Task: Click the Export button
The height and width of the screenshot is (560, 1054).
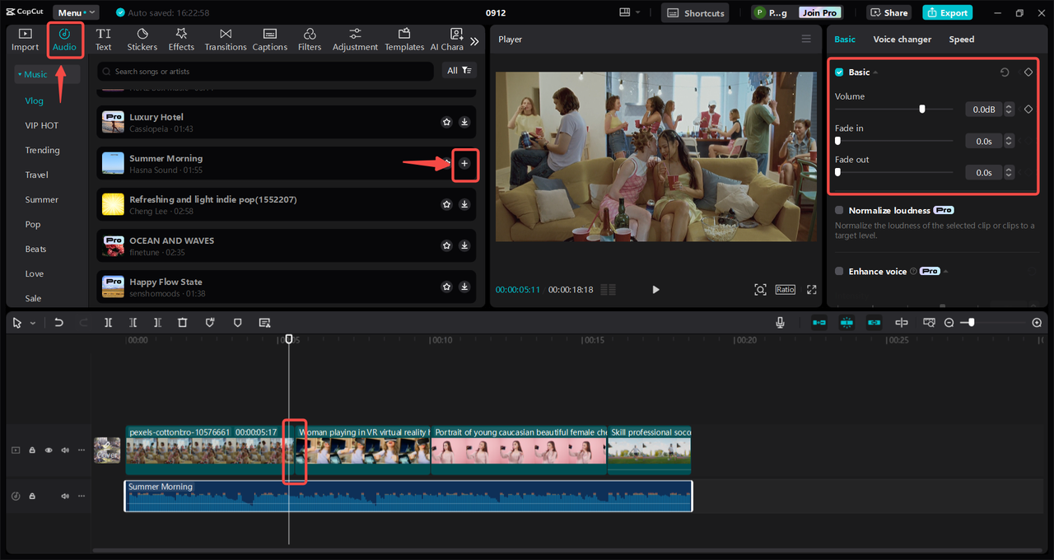Action: (x=947, y=13)
